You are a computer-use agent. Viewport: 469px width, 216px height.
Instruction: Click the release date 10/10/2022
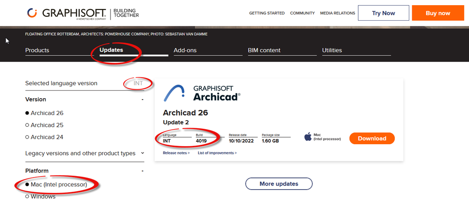[x=241, y=141]
